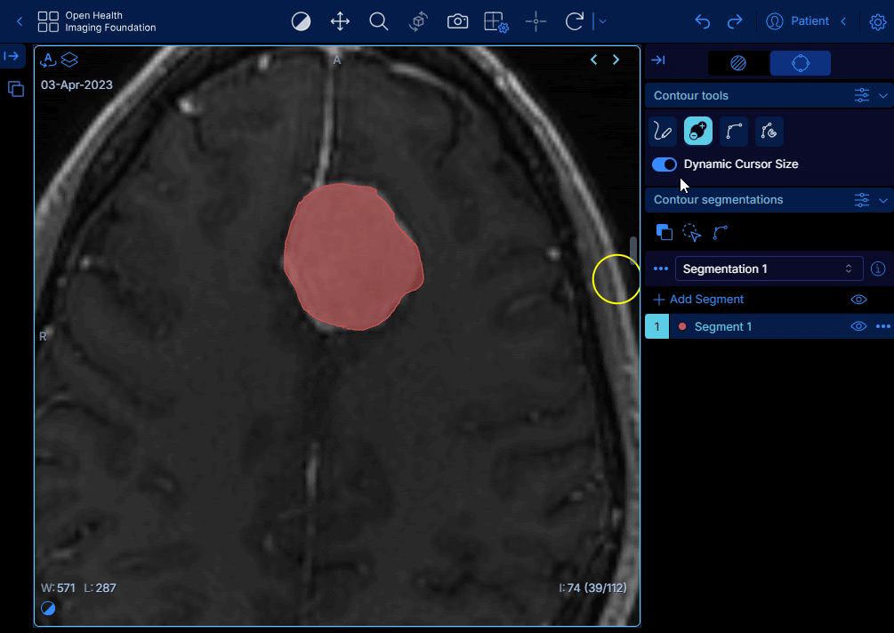Collapse the Contour tools section
This screenshot has width=894, height=633.
tap(883, 95)
